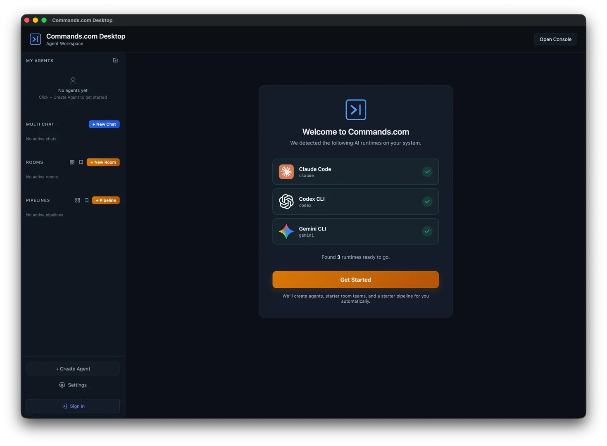Click the yellow macOS minimize window button

pyautogui.click(x=36, y=20)
